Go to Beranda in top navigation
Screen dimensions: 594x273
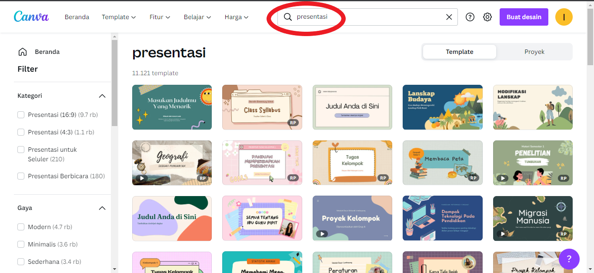click(77, 17)
